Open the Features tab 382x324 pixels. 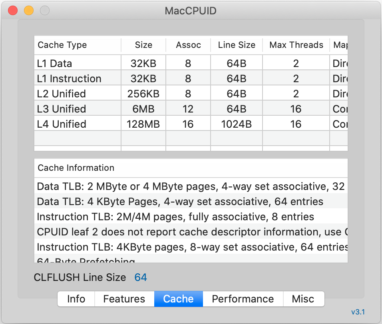(124, 299)
